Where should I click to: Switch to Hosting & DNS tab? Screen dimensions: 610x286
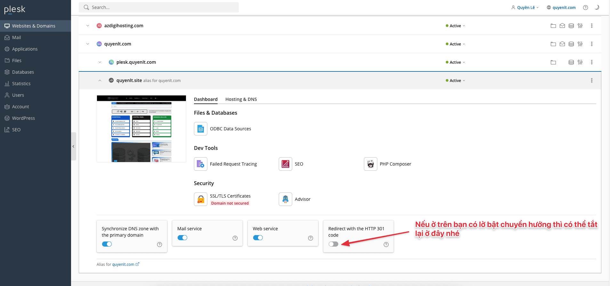241,99
